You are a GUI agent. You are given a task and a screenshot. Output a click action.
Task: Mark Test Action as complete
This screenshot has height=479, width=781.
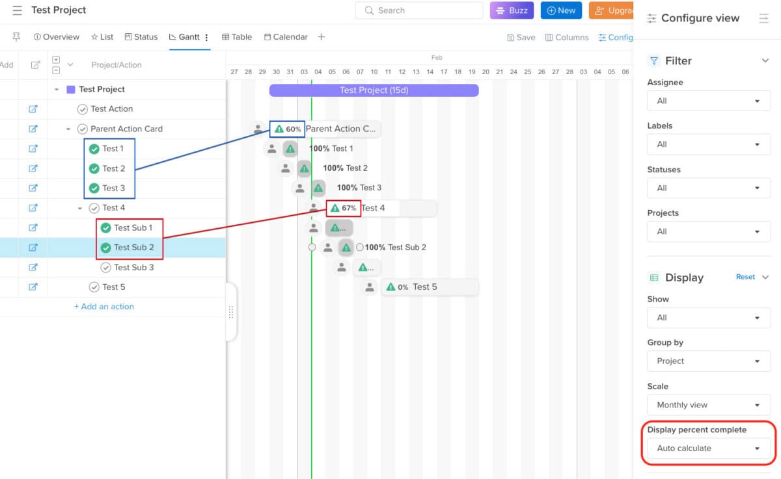82,109
